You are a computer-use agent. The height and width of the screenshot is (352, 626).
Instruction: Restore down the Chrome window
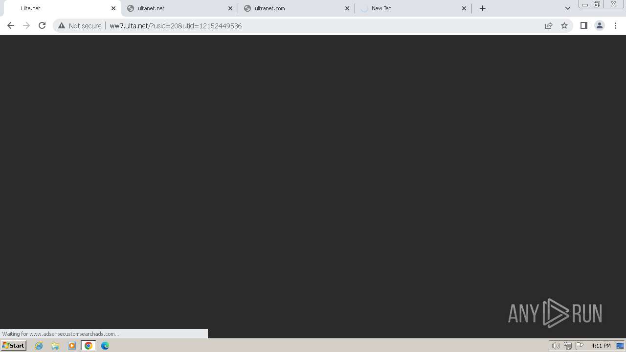click(x=597, y=4)
